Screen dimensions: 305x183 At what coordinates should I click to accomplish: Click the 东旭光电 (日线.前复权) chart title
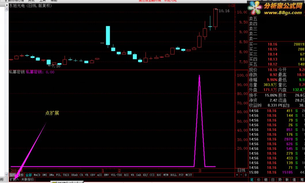(x=30, y=6)
